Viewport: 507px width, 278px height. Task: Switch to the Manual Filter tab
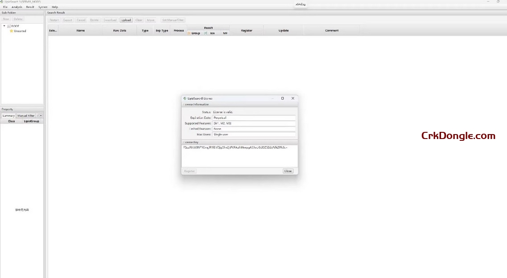point(26,115)
